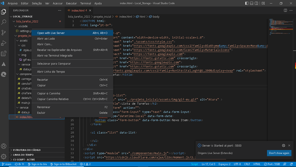Select main.js in file tree
This screenshot has height=167, width=296.
26,103
